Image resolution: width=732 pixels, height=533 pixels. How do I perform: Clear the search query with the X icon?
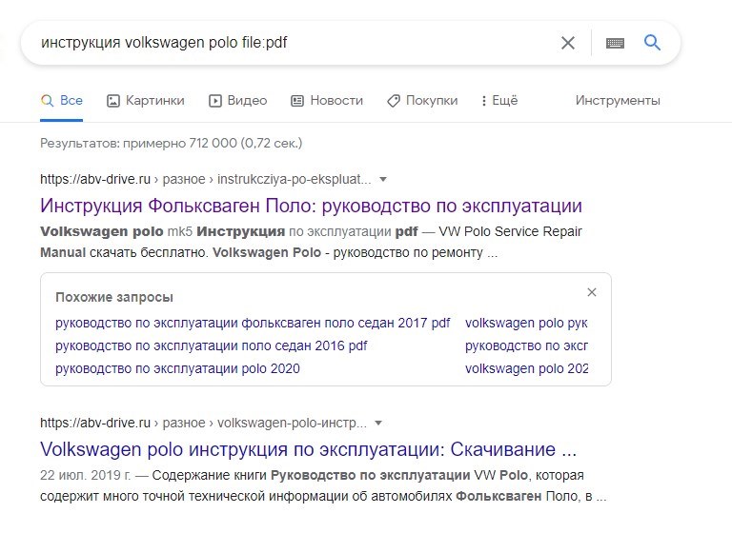pos(568,43)
